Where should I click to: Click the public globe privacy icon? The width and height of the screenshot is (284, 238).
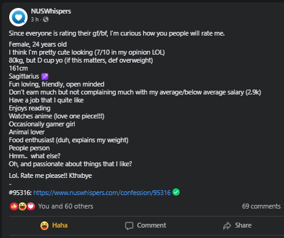pyautogui.click(x=45, y=20)
